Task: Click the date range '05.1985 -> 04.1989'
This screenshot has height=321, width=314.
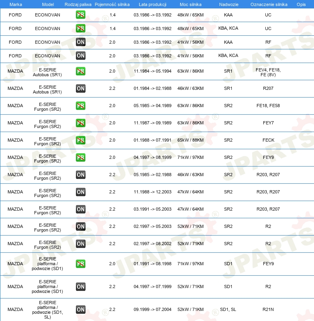Action: coord(153,106)
